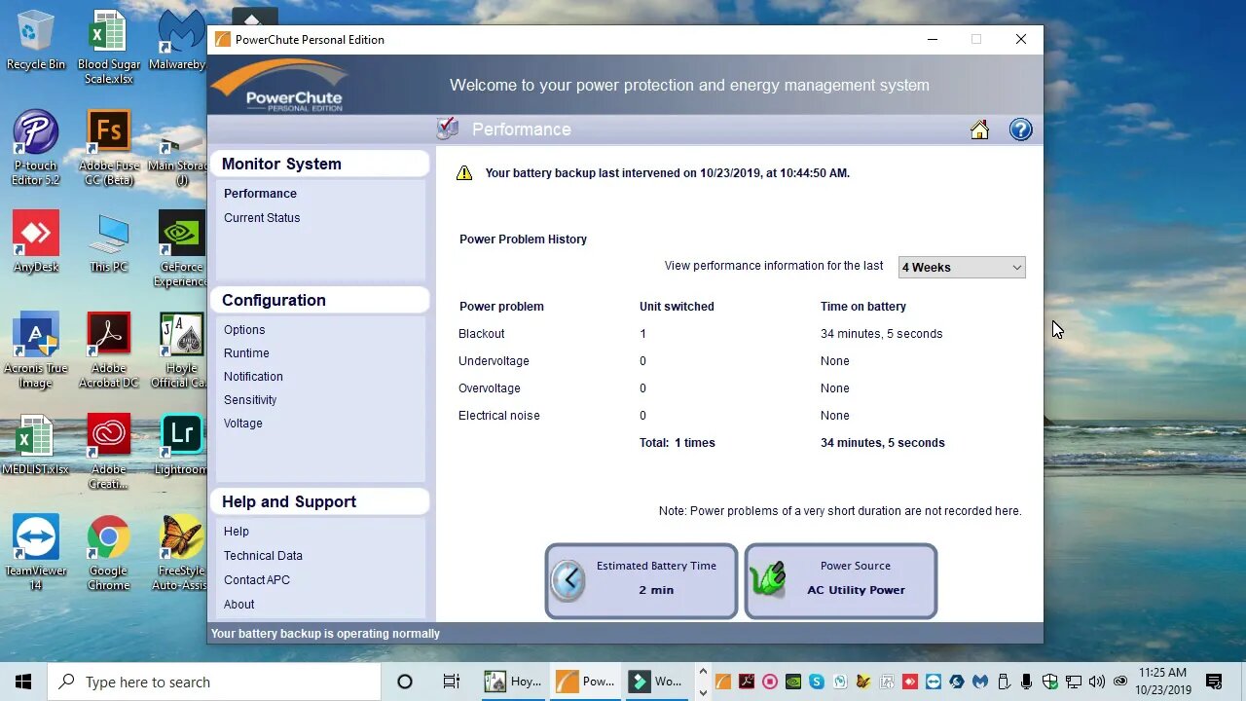Image resolution: width=1246 pixels, height=701 pixels.
Task: Click the PowerChute Personal Edition logo
Action: pos(281,86)
